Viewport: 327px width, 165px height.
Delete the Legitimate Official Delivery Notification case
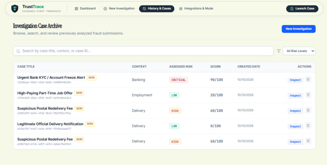click(308, 126)
